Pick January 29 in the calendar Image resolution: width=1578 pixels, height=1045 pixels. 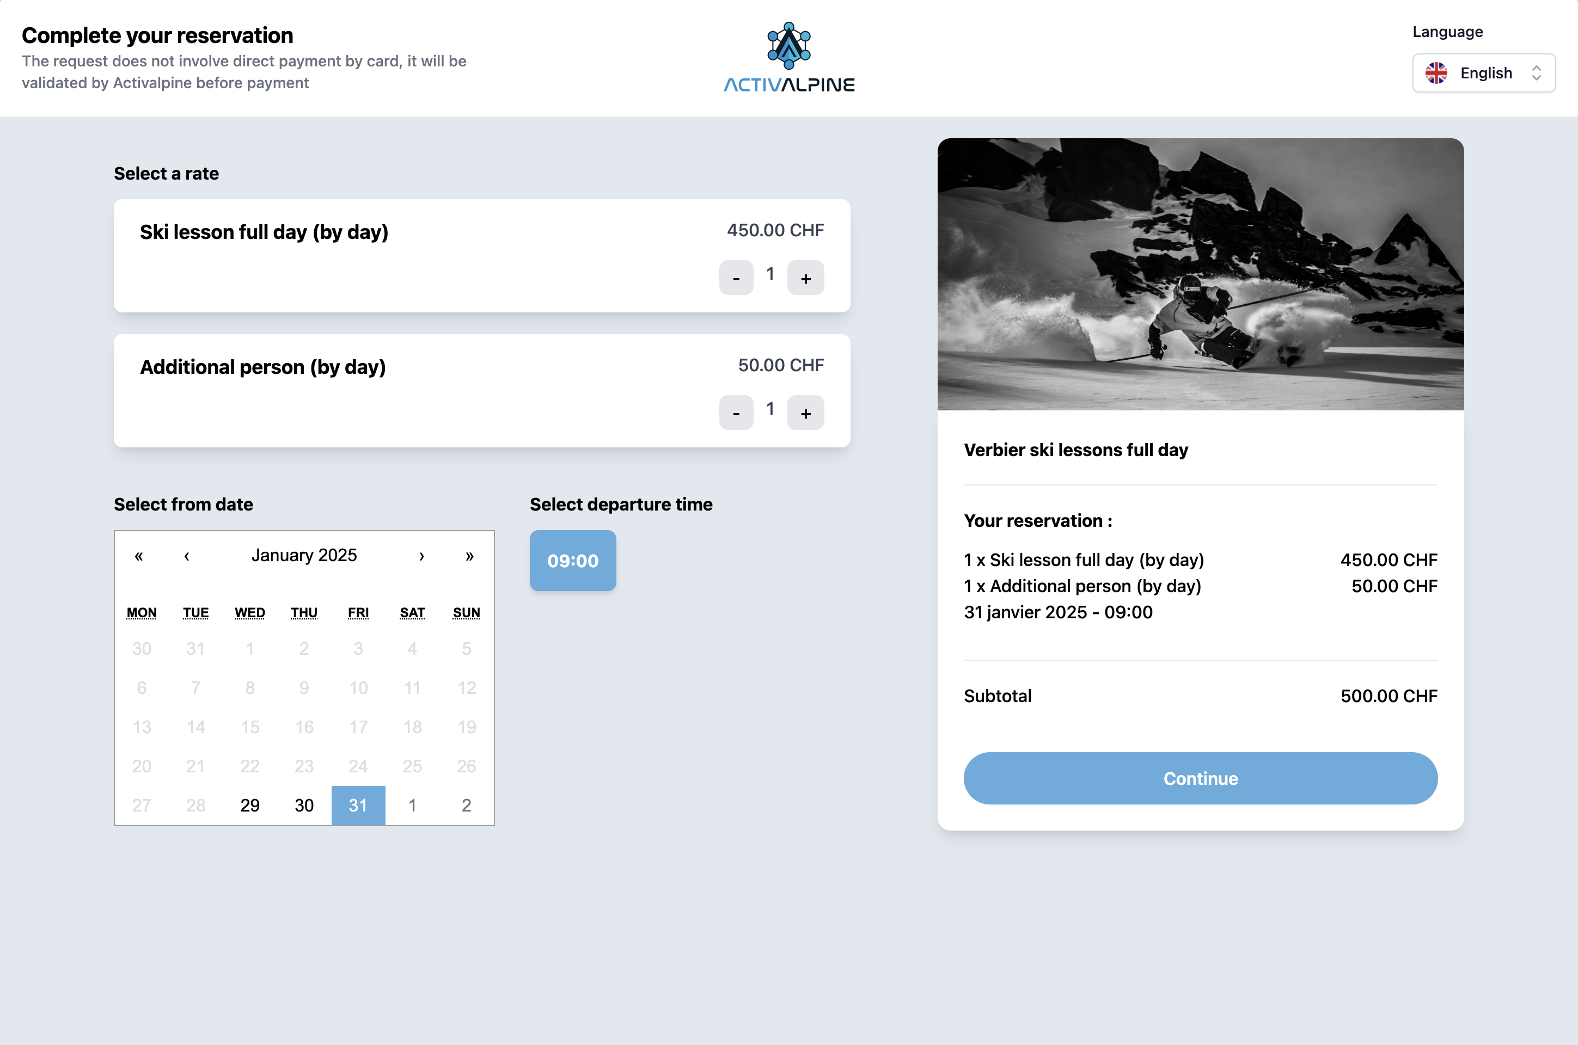point(250,805)
